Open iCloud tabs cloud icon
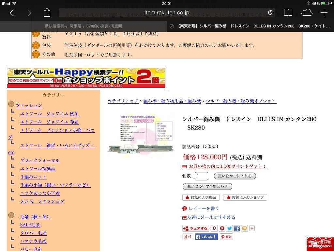The height and width of the screenshot is (251, 334). [x=307, y=13]
